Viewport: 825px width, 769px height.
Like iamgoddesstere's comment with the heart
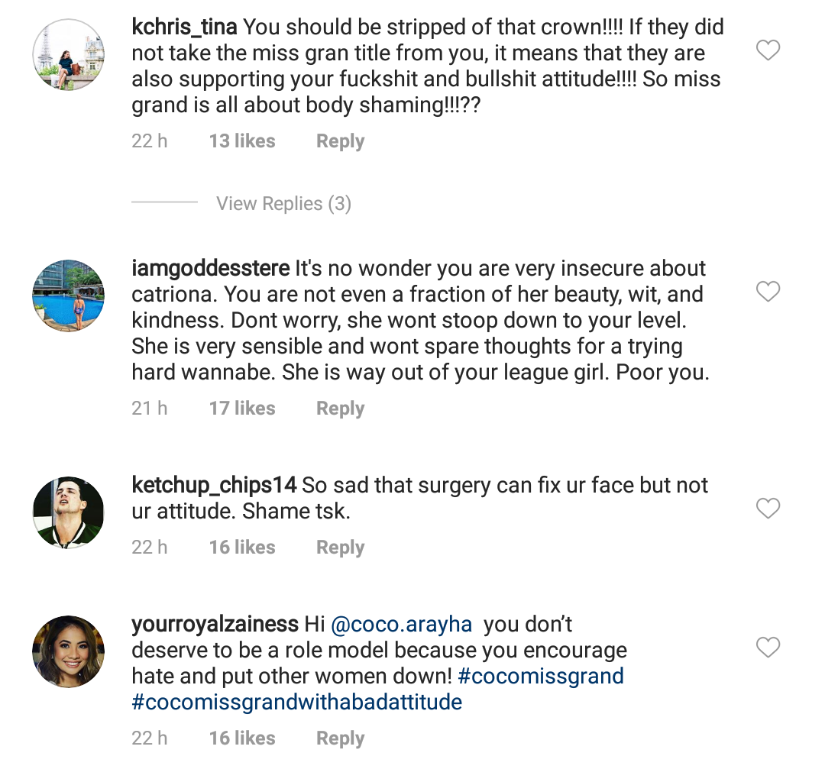pyautogui.click(x=768, y=292)
